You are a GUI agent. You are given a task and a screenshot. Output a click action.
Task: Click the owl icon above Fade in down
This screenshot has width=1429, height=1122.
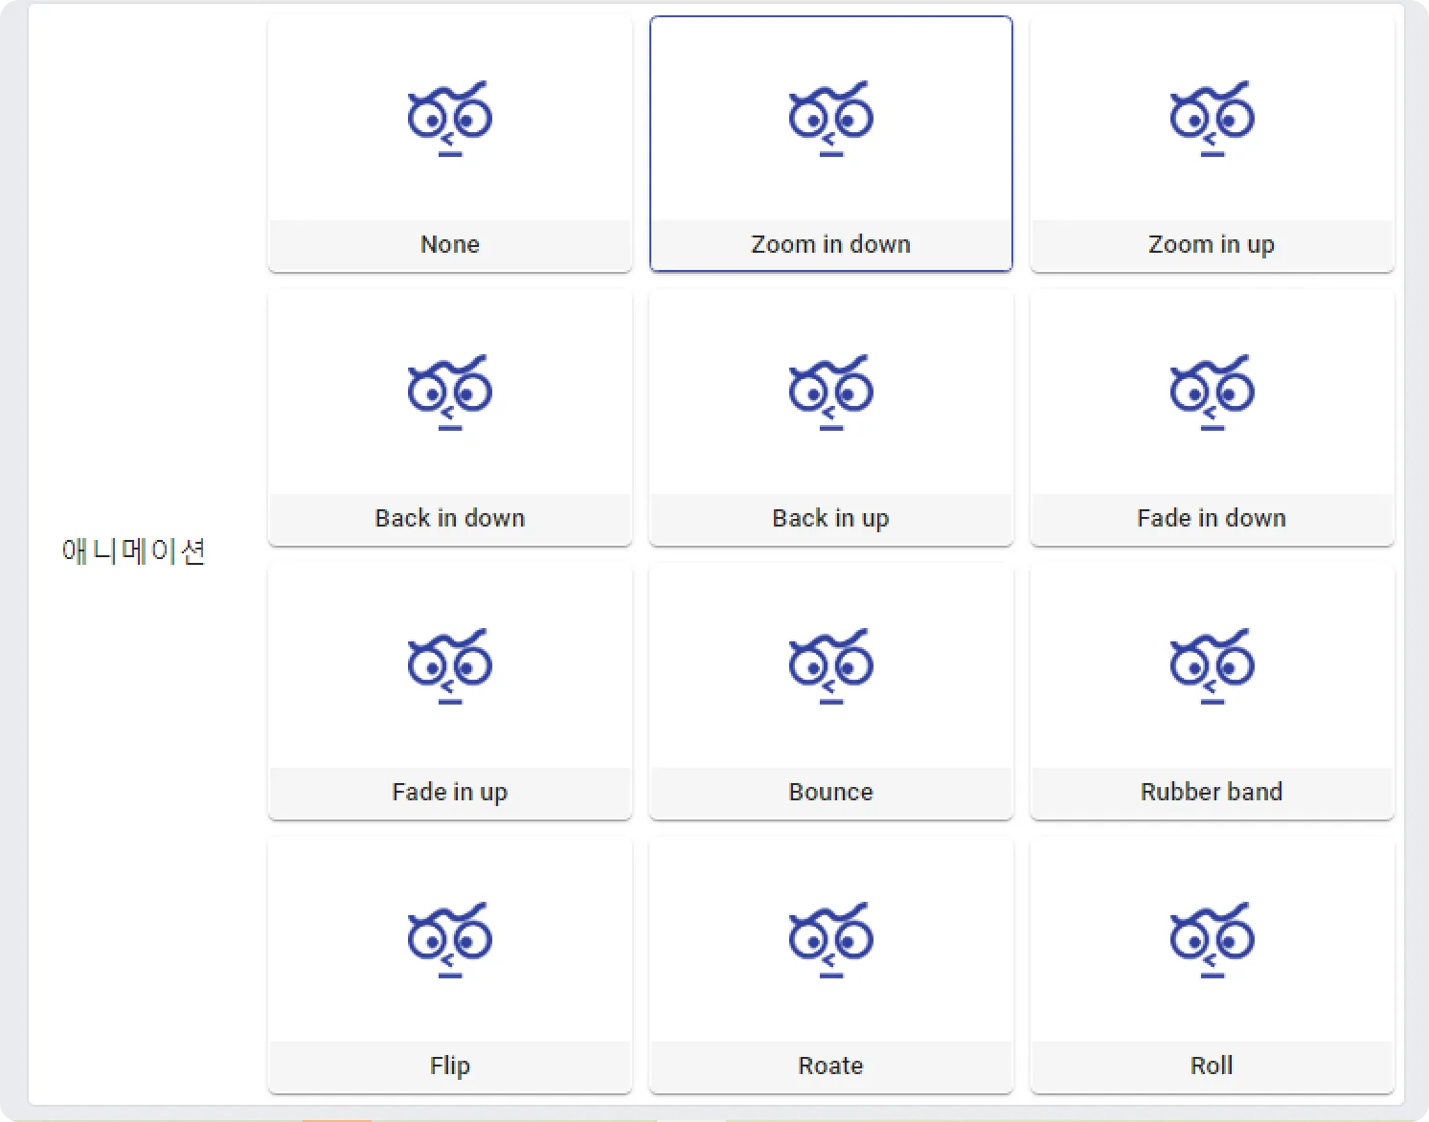[1212, 393]
